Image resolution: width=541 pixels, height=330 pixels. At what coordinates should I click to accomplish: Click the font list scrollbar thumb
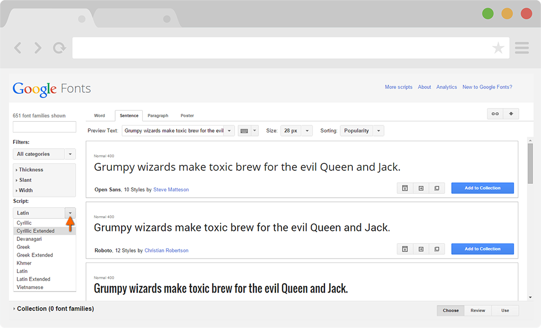pyautogui.click(x=530, y=164)
